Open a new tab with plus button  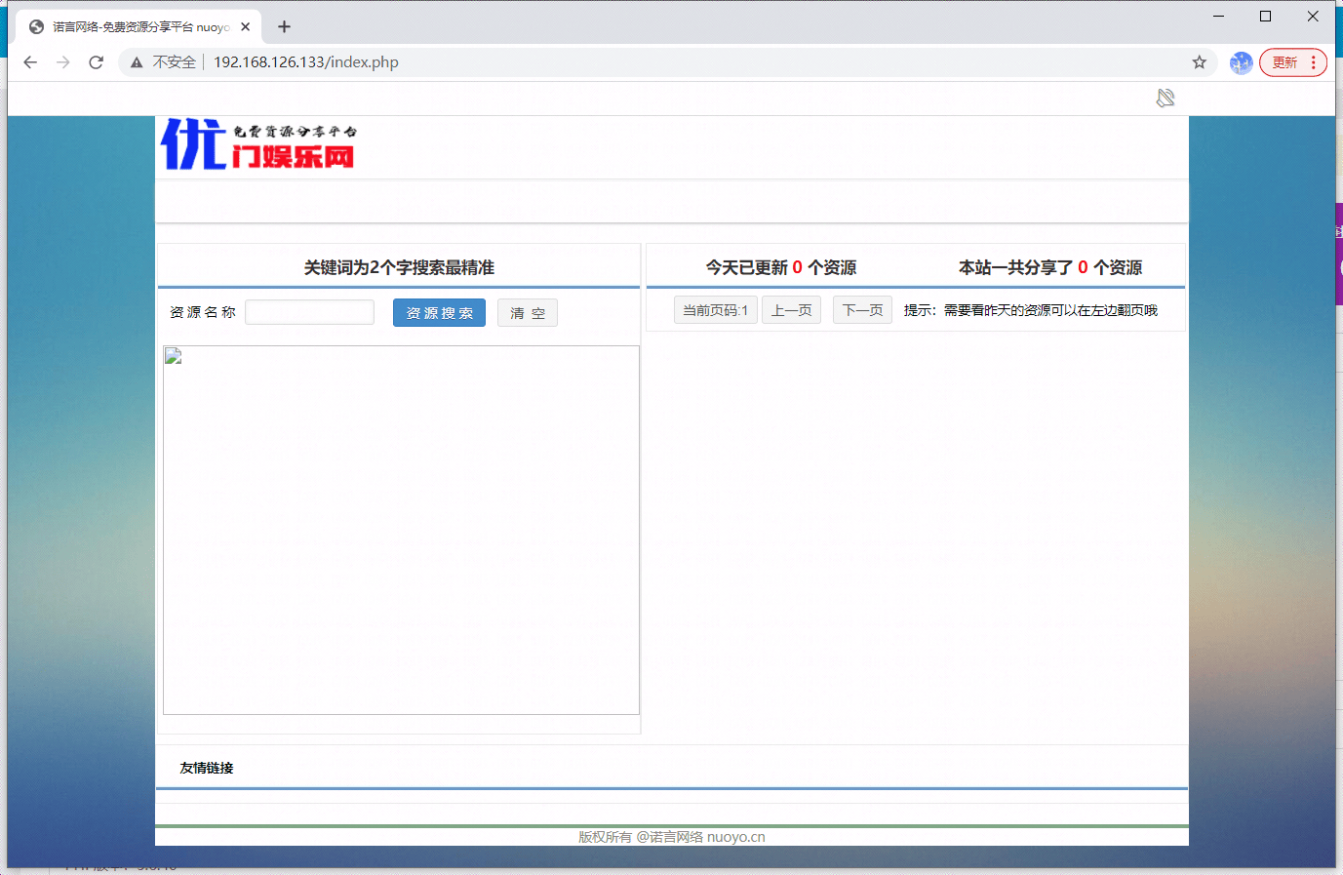(x=284, y=27)
